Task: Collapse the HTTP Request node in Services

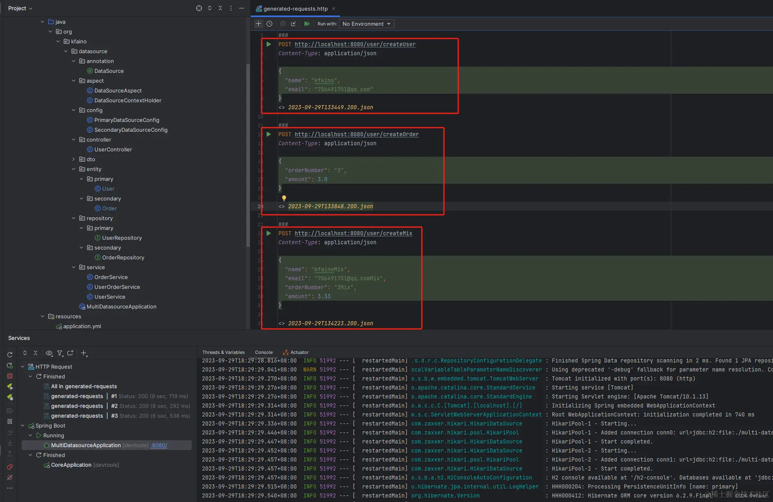Action: [22, 367]
